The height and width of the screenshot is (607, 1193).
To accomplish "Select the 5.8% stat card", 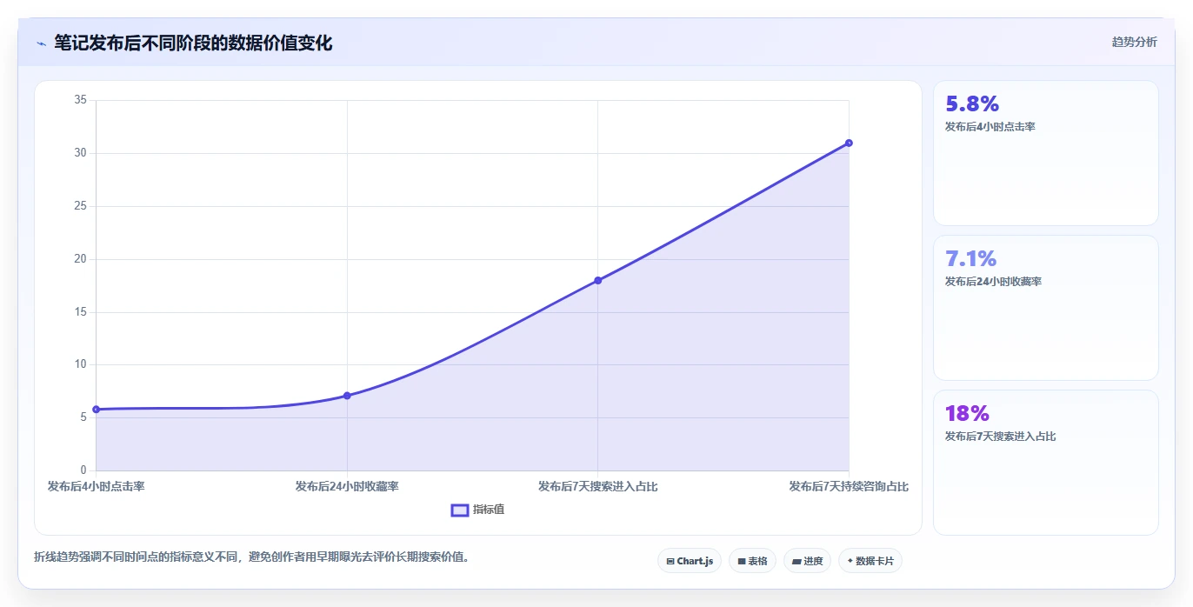I will point(1045,153).
